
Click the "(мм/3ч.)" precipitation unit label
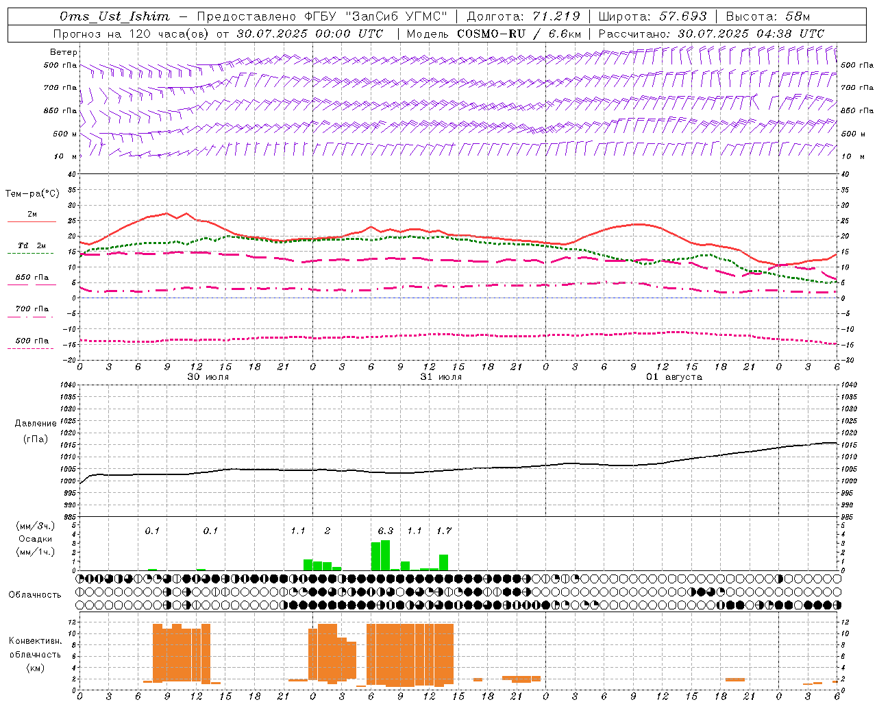36,526
